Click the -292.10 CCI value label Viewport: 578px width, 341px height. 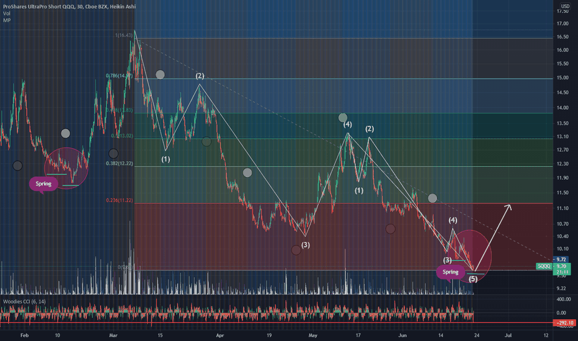(566, 323)
